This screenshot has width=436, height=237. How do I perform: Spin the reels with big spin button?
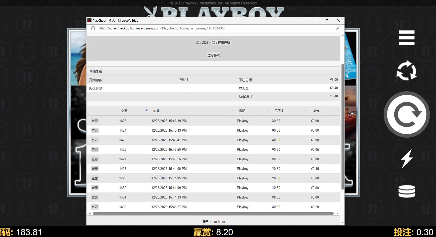(407, 114)
